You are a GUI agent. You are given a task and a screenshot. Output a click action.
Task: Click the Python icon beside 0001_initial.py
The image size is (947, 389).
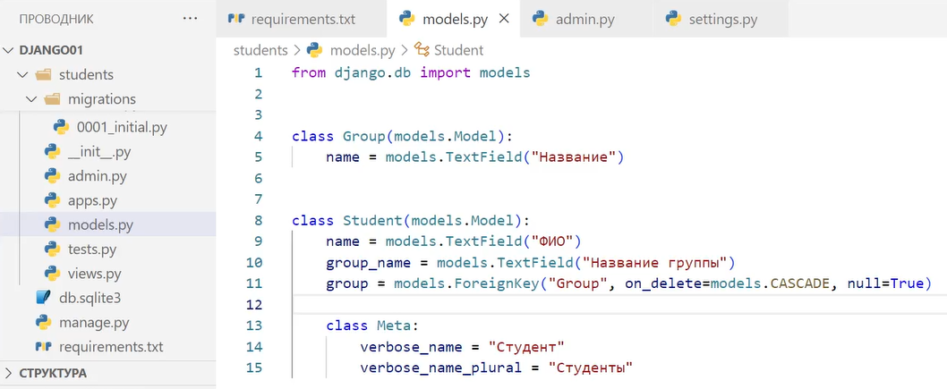(61, 127)
